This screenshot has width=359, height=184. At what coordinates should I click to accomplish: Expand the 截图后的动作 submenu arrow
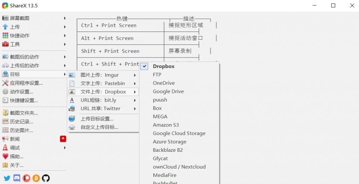coord(65,57)
